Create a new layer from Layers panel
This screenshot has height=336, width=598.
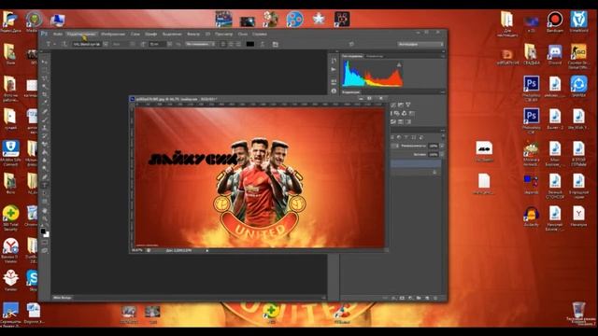point(427,298)
